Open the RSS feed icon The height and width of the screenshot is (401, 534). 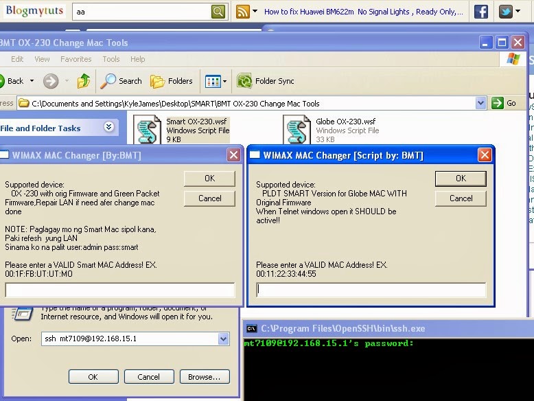243,12
